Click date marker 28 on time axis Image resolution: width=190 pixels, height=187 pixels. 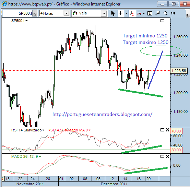(x=48, y=179)
